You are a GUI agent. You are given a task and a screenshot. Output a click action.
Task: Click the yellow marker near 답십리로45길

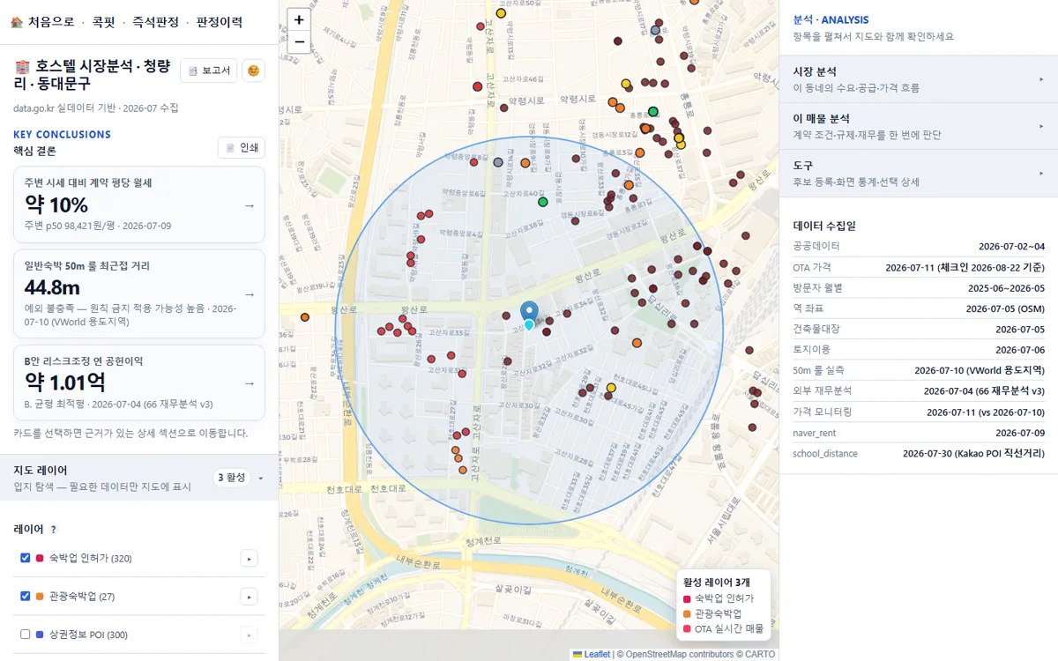pos(611,388)
